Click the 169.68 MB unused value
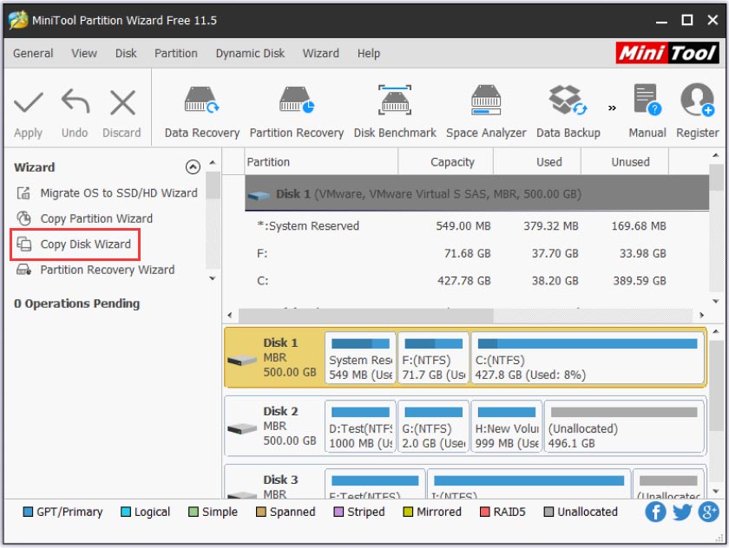 click(x=639, y=225)
